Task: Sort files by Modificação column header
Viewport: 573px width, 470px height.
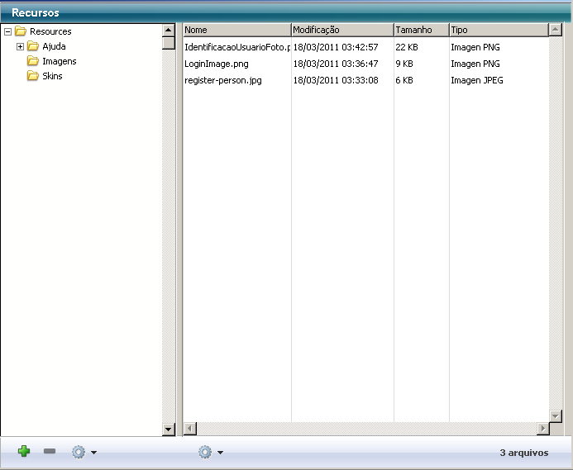Action: pos(342,30)
